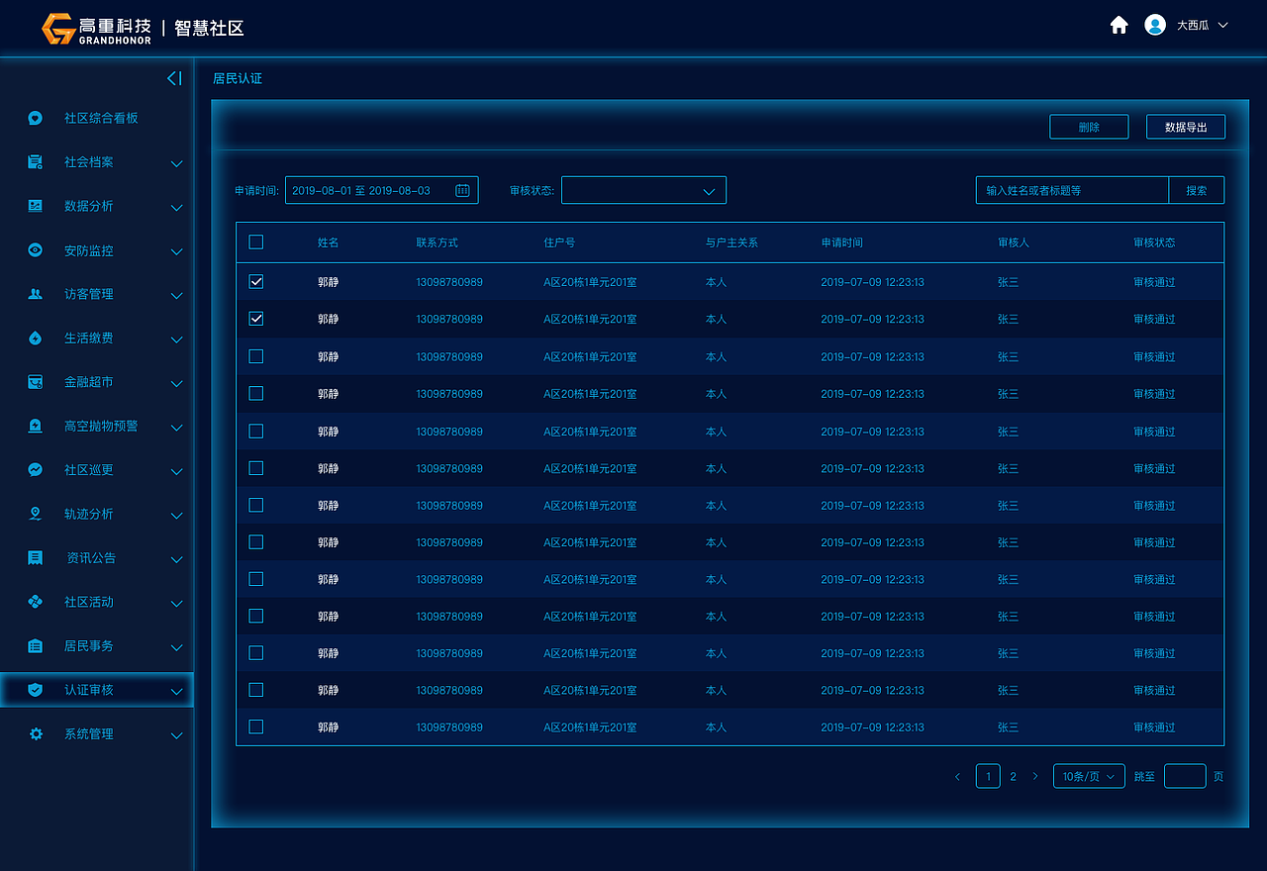
Task: Click the 认证审核 shield icon
Action: pos(36,690)
